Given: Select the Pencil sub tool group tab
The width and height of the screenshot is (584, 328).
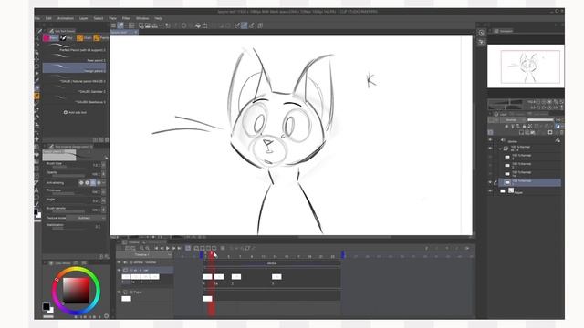Looking at the screenshot, I should point(51,38).
